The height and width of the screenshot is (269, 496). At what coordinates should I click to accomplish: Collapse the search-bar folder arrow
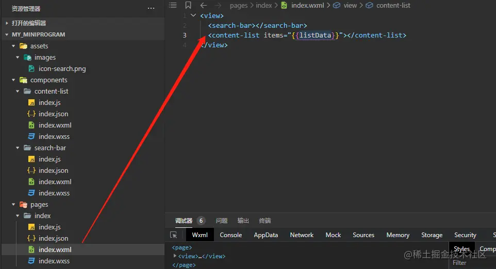tap(18, 148)
